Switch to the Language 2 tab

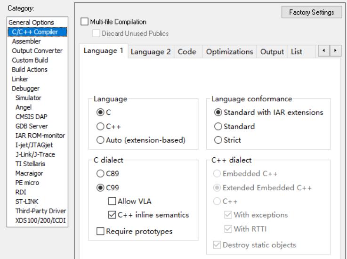[x=150, y=52]
